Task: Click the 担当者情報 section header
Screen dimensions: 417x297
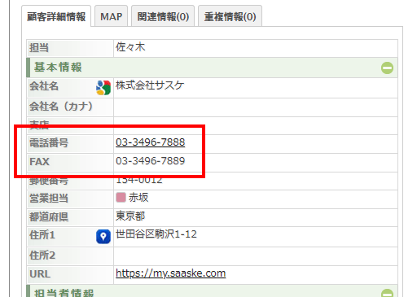Action: pyautogui.click(x=212, y=291)
